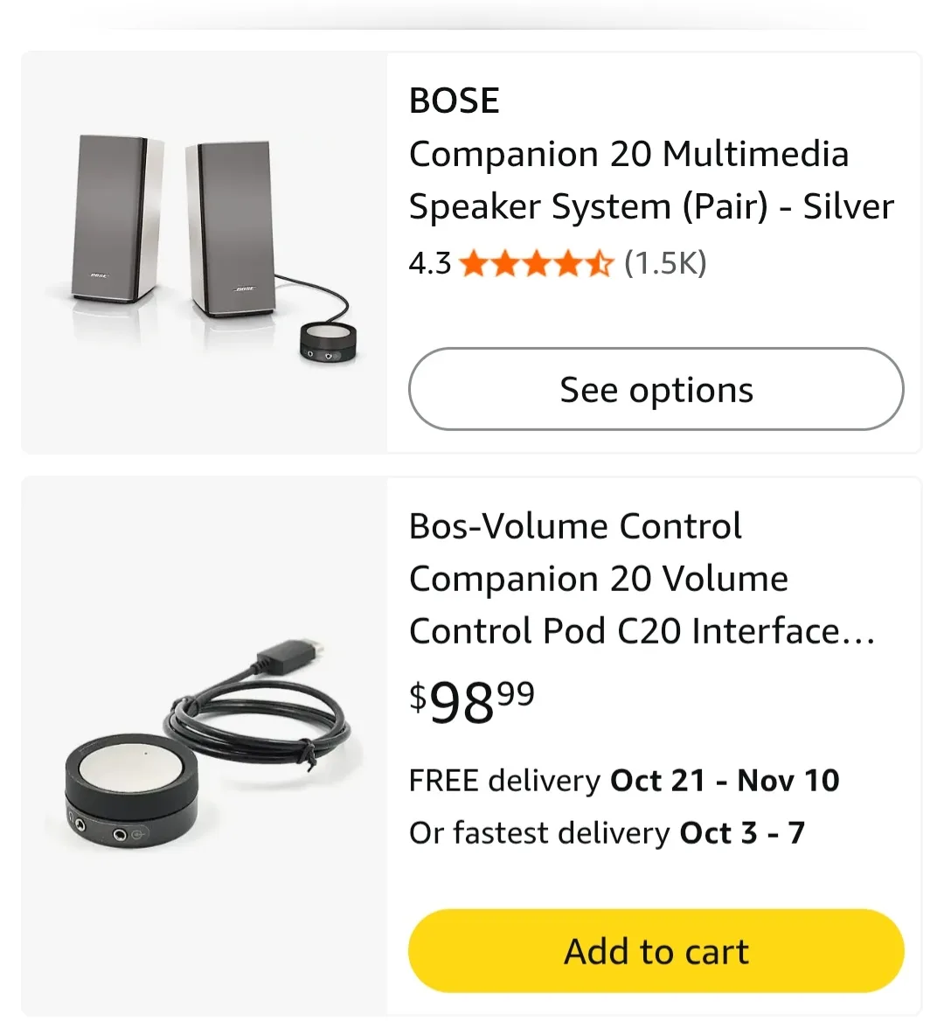Select the FREE delivery Oct 21 date
This screenshot has width=944, height=1029.
coord(623,780)
